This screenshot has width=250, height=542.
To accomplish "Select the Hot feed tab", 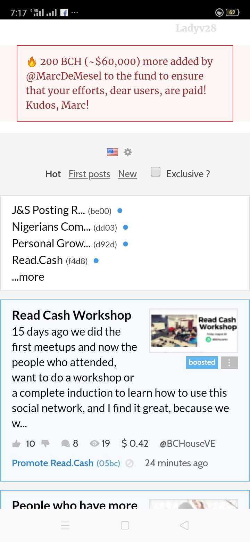I will (x=53, y=174).
